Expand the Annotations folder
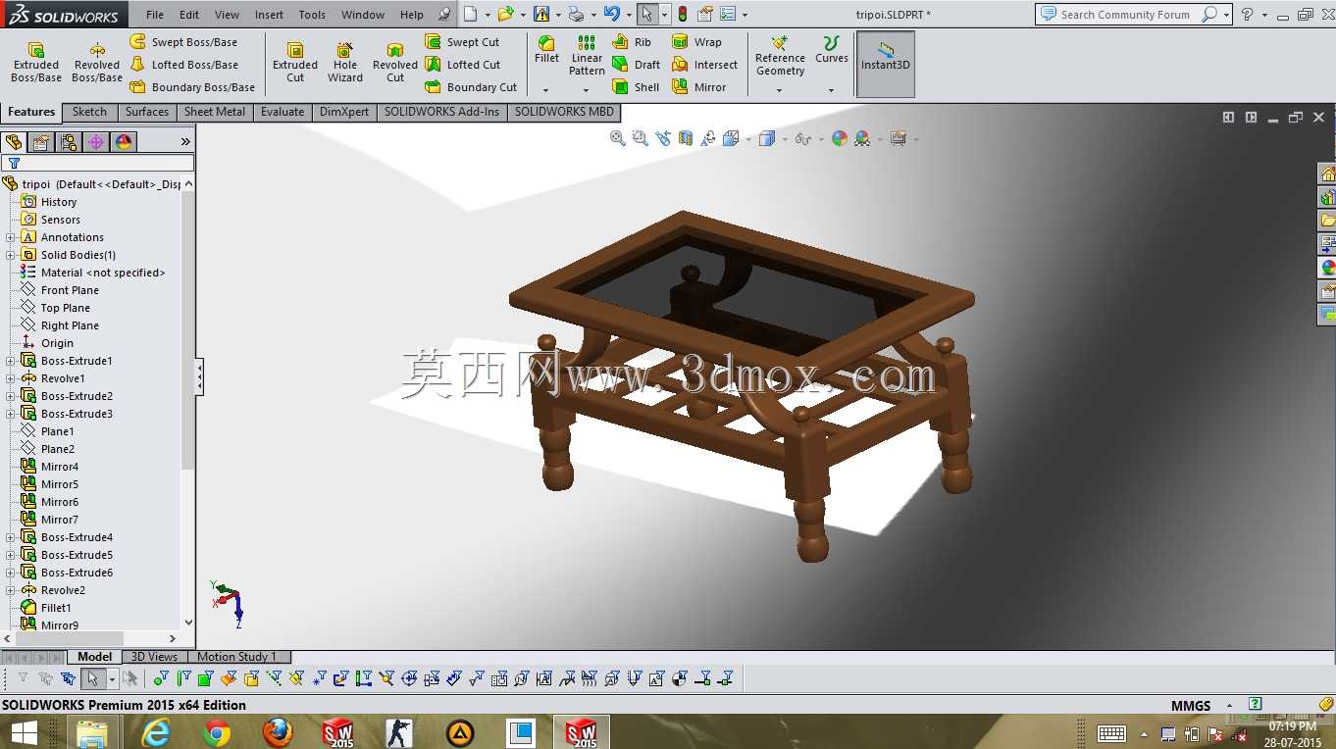The height and width of the screenshot is (749, 1336). [x=11, y=237]
